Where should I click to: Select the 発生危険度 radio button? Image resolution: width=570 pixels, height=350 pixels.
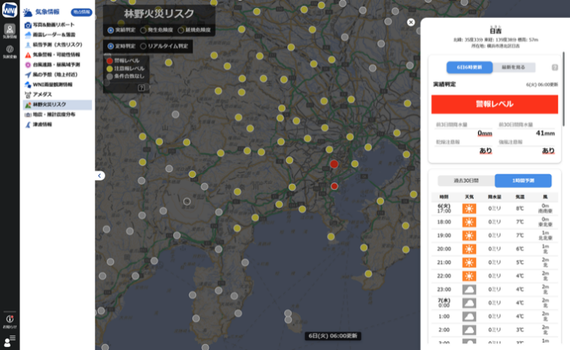click(x=143, y=31)
